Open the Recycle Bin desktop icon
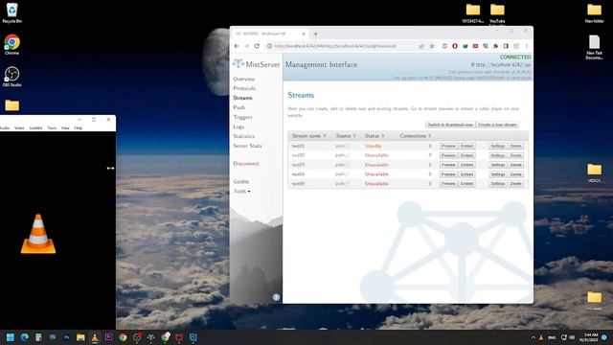Viewport: 613px width, 345px height. [11, 12]
